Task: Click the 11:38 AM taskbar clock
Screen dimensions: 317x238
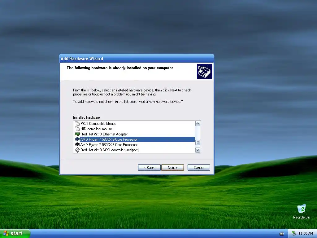Action: coord(306,233)
